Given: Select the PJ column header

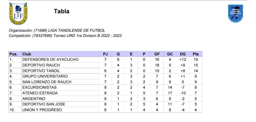Looking at the screenshot, I should [x=105, y=54].
